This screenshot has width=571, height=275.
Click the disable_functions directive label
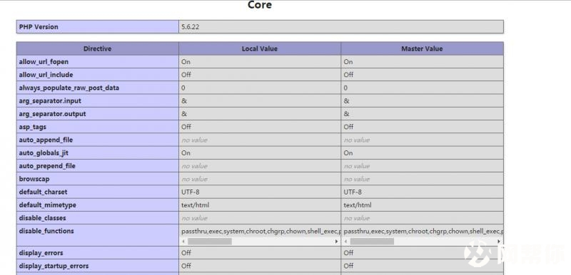click(x=46, y=231)
